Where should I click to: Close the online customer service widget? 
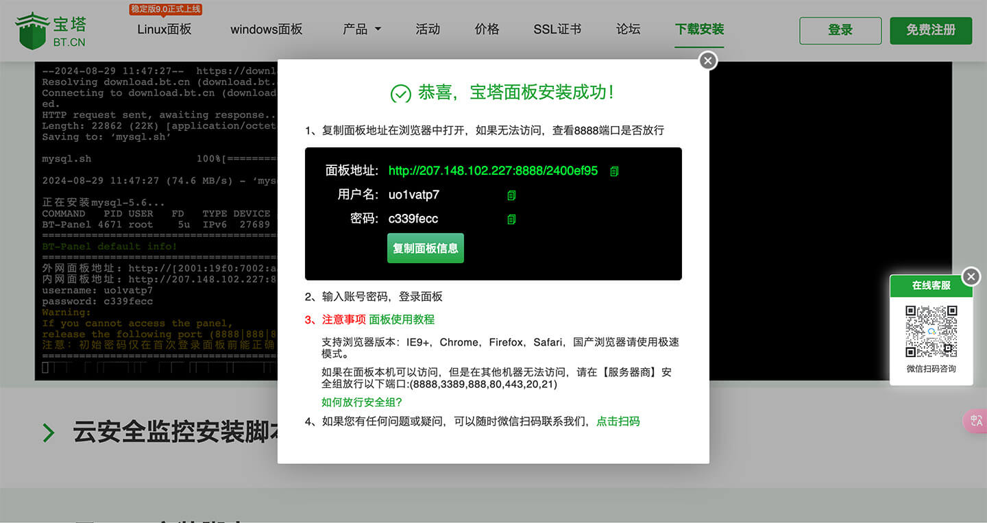pyautogui.click(x=971, y=276)
